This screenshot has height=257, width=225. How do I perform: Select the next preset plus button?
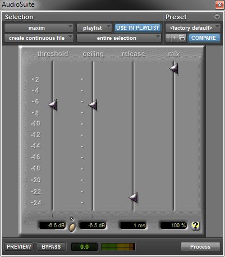(174, 38)
